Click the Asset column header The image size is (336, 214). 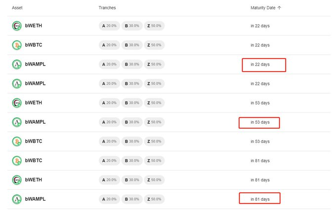tap(17, 8)
